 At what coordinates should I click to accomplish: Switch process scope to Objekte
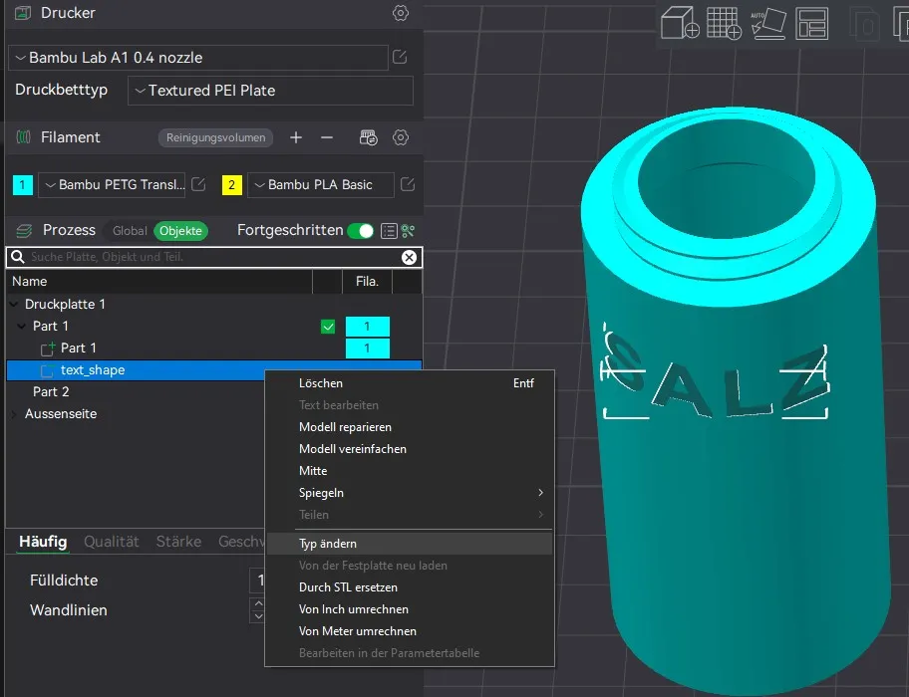point(180,231)
